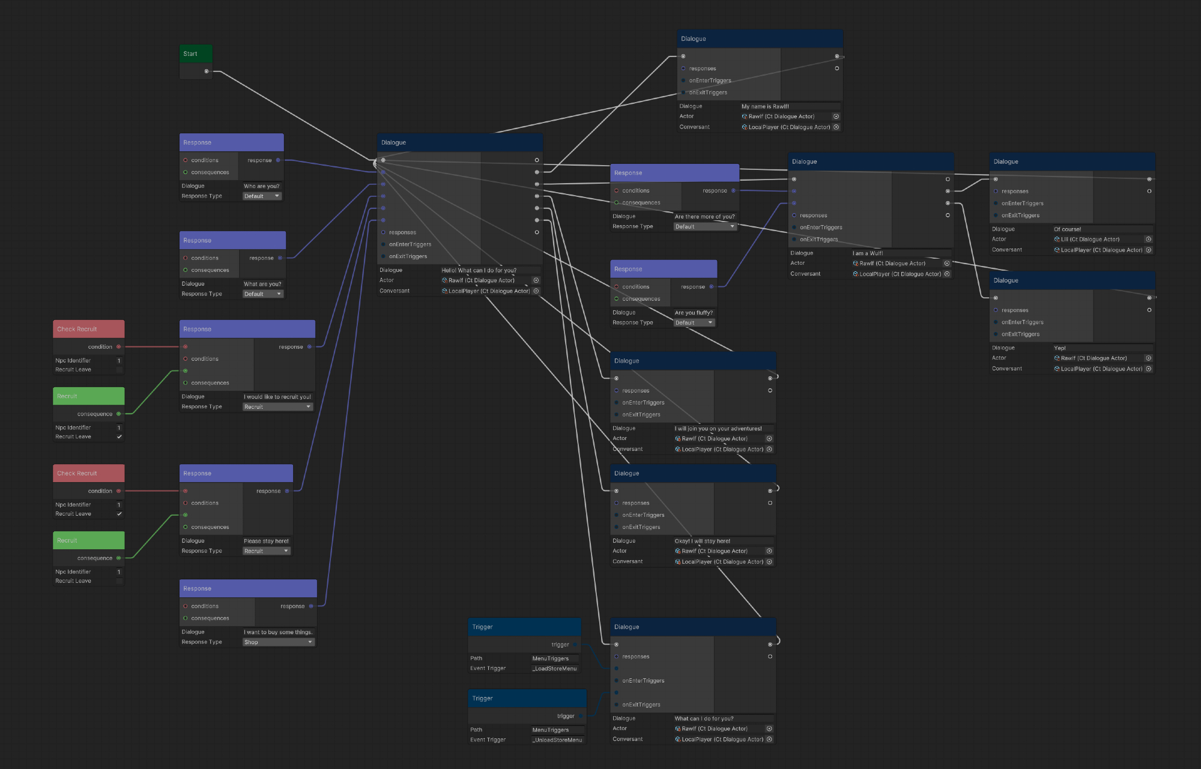Enable Recruit Leave in the upper Check Recruit node

click(x=119, y=370)
